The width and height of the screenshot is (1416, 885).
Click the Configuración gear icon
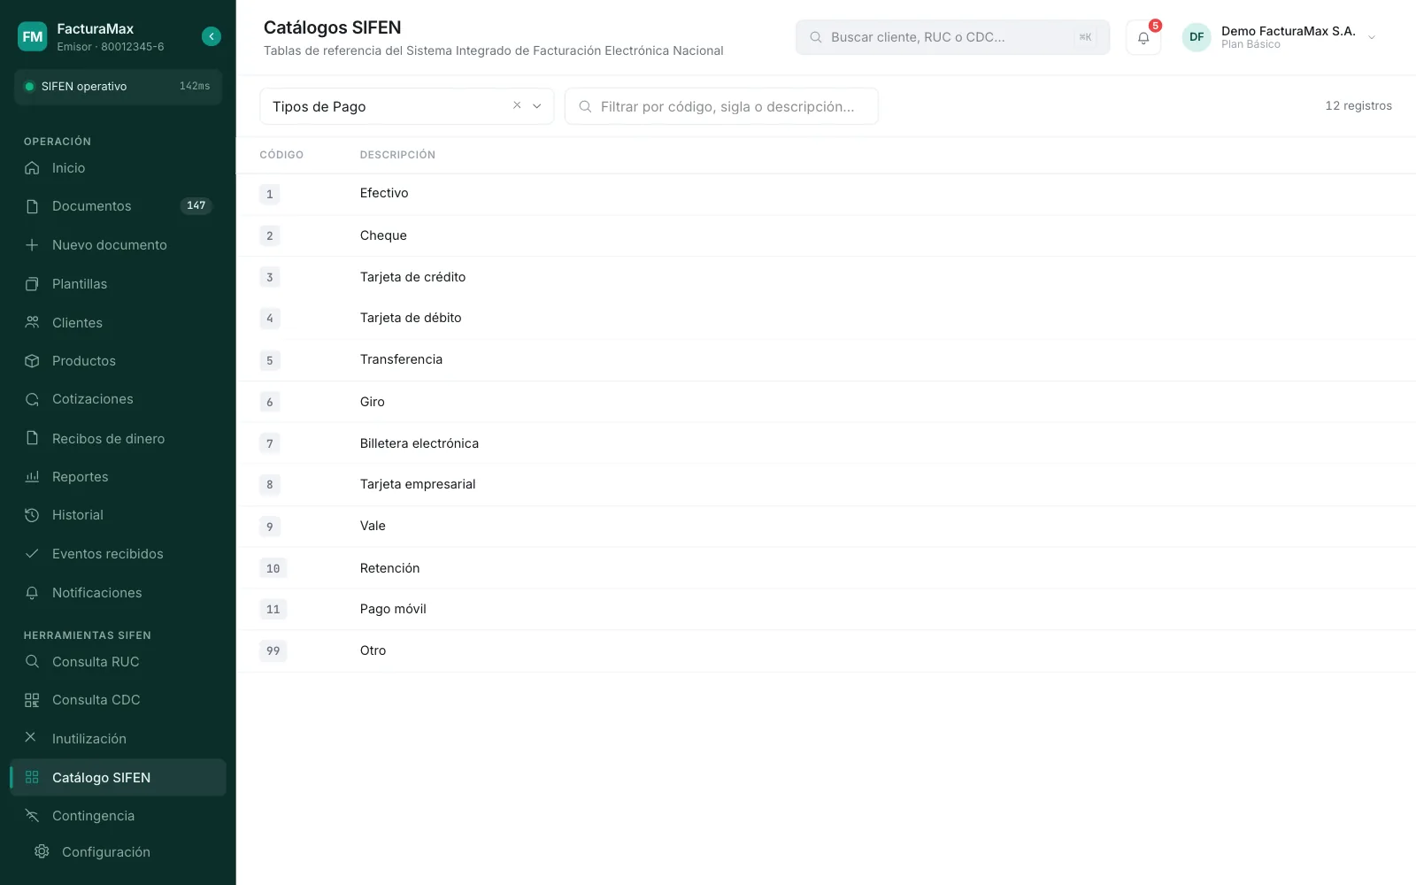(42, 851)
